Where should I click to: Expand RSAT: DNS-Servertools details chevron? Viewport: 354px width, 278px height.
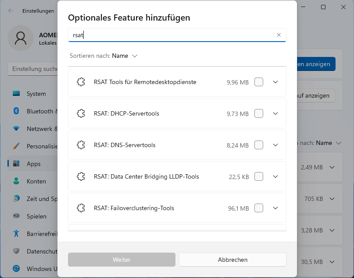[x=275, y=145]
